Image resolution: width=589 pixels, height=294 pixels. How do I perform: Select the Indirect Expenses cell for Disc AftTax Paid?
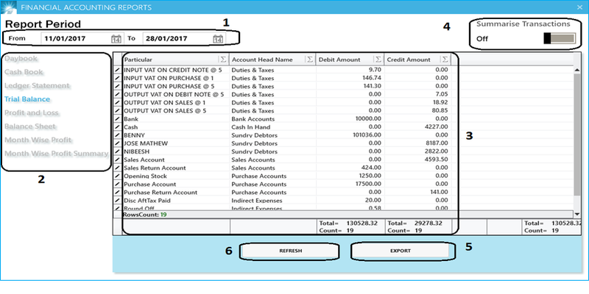[x=272, y=201]
